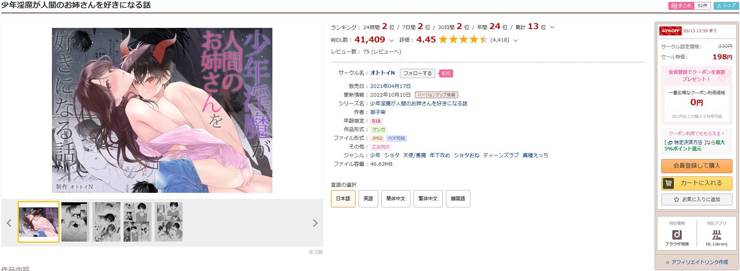Click the previous thumbnail arrow
This screenshot has width=740, height=271.
click(x=9, y=223)
